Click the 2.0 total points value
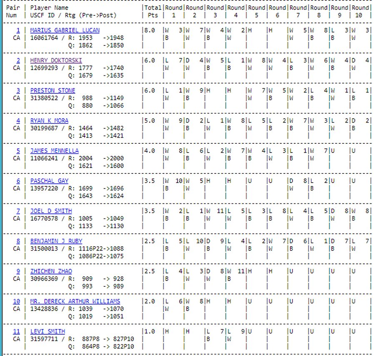The image size is (375, 356). tap(150, 302)
